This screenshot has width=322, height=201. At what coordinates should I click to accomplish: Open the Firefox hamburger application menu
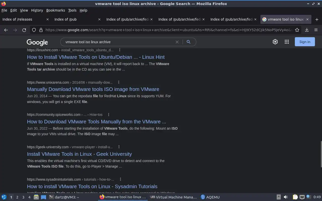click(x=316, y=30)
